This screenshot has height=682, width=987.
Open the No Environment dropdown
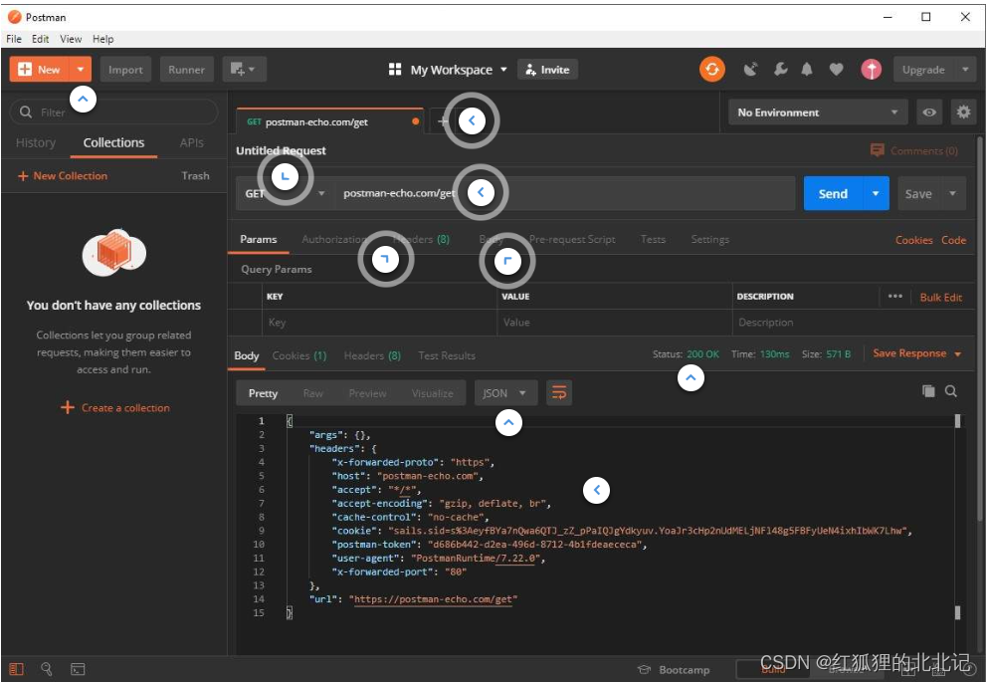coord(818,113)
